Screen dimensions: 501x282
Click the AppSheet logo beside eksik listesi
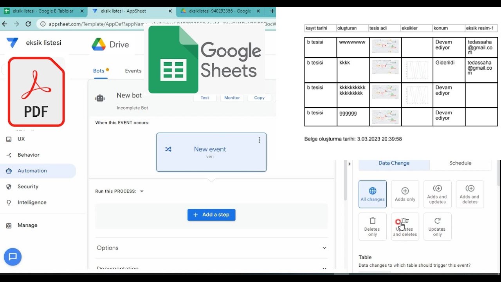click(x=13, y=43)
